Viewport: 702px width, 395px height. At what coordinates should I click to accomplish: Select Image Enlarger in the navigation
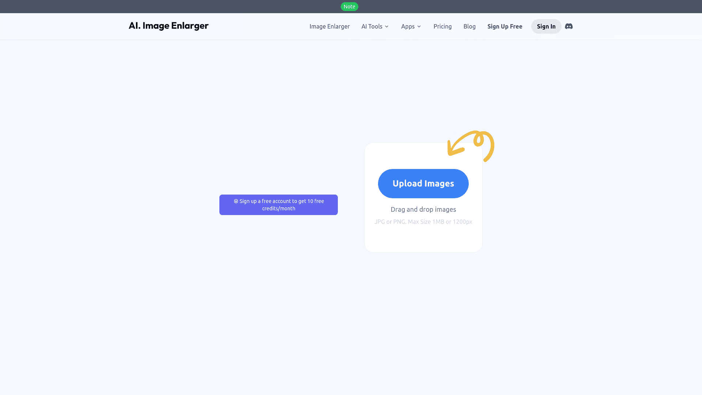[329, 26]
